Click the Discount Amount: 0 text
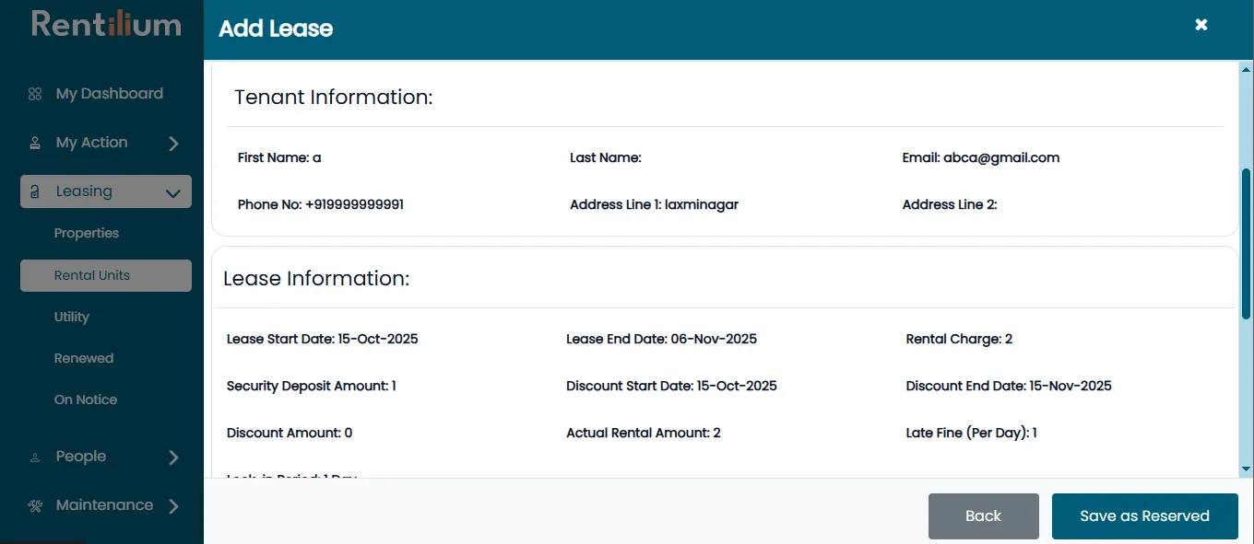This screenshot has width=1254, height=544. 290,433
